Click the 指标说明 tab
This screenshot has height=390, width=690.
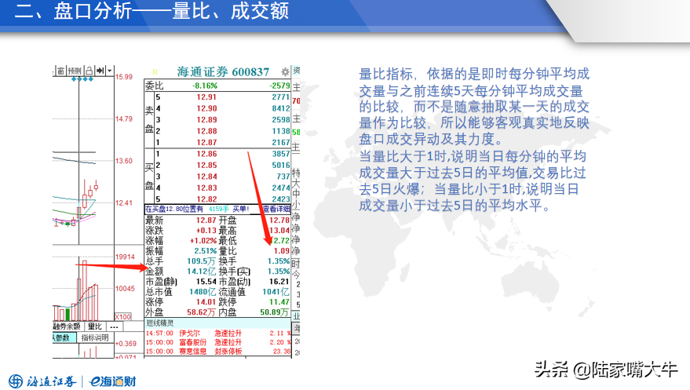click(x=95, y=337)
